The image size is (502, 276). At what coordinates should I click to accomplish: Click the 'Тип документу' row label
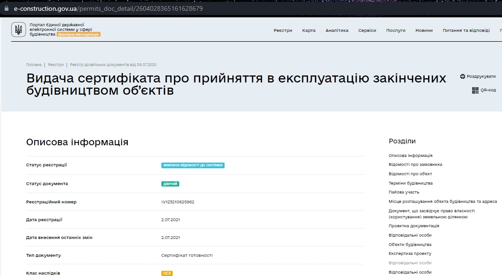point(43,255)
